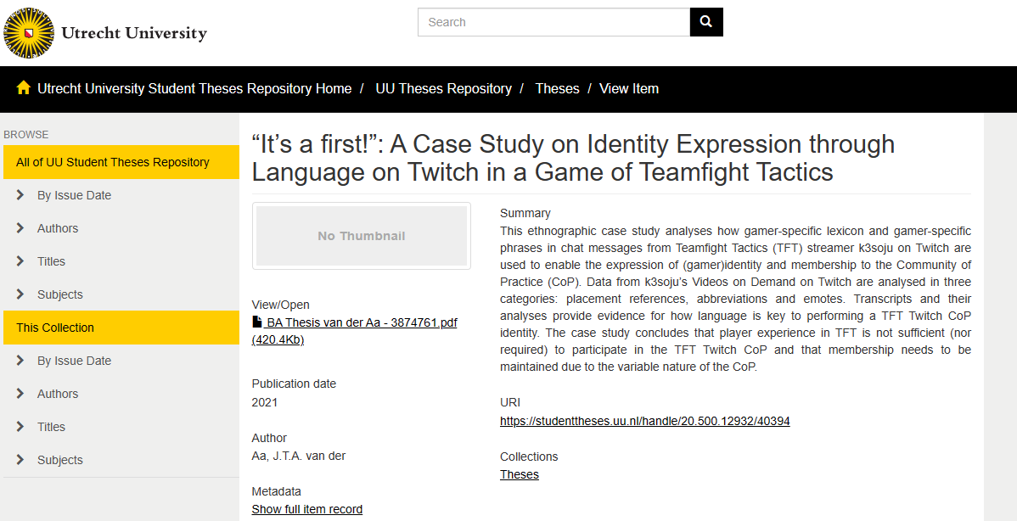Expand chevron beside By Issue Date under This Collection
This screenshot has width=1017, height=521.
click(x=20, y=361)
